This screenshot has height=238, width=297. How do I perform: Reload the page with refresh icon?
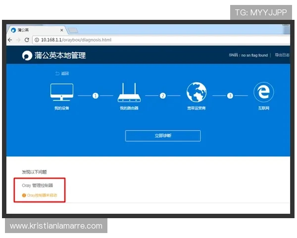(27, 40)
